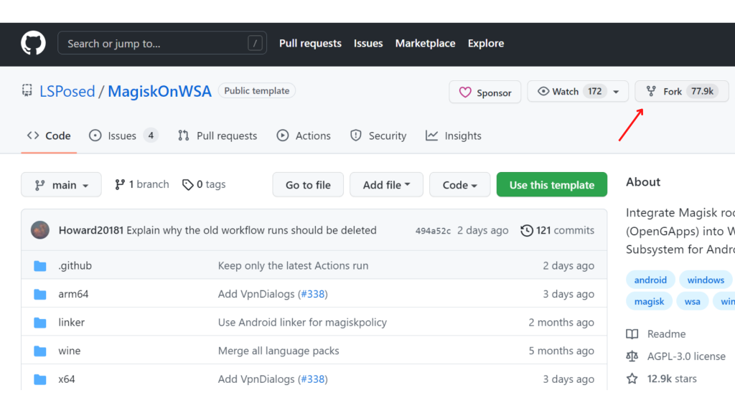Click the tag icon beside 0 tags
Screen dimensions: 735x413
point(187,185)
